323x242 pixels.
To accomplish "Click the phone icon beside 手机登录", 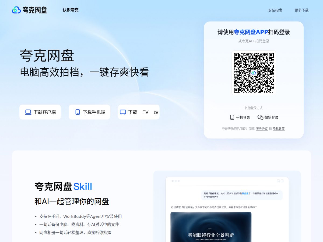I will [x=232, y=117].
